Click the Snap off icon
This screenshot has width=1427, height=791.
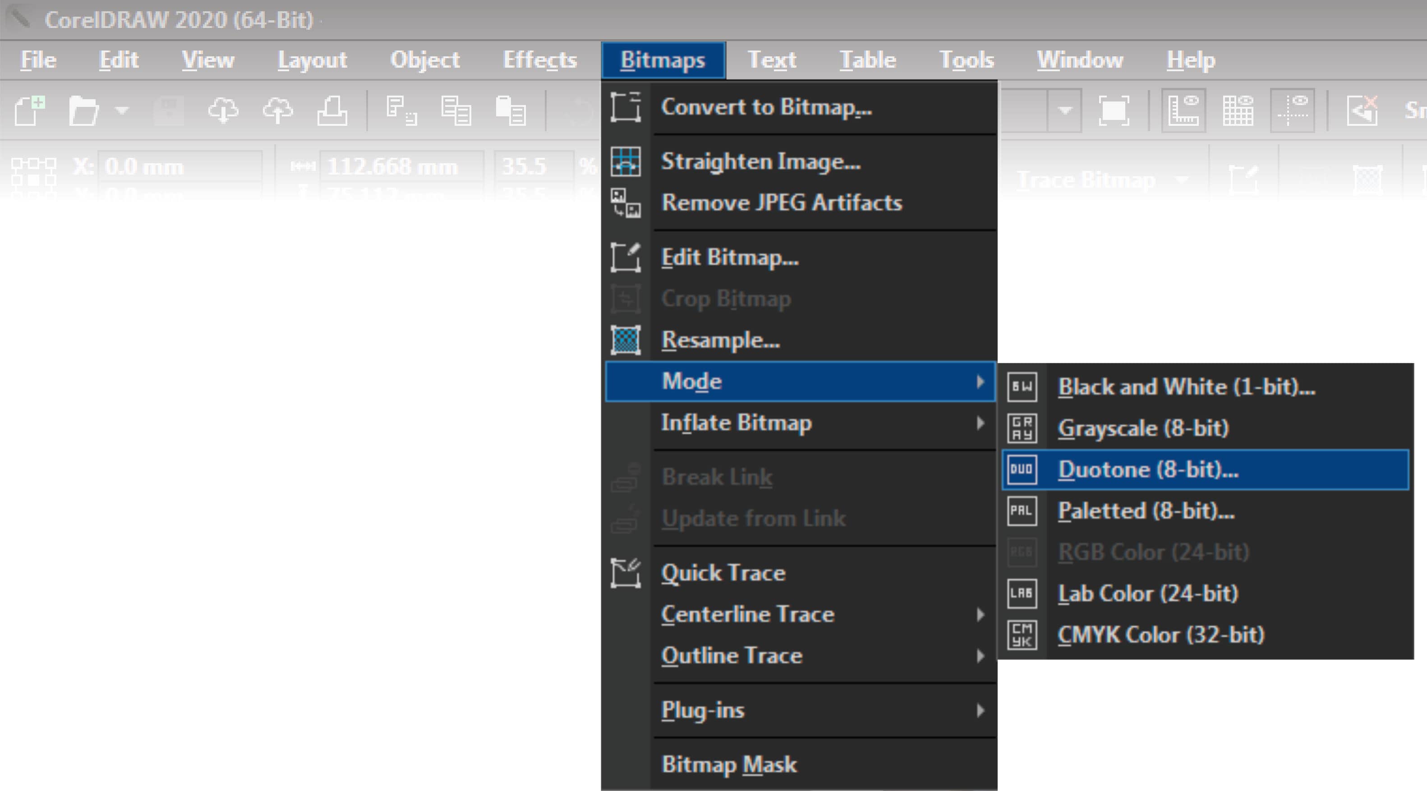tap(1362, 110)
